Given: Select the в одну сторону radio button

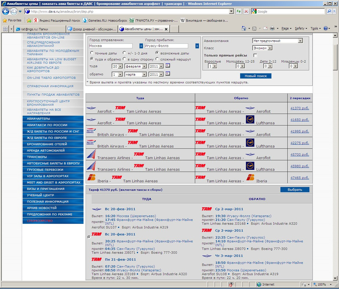Looking at the screenshot, I should coord(124,59).
